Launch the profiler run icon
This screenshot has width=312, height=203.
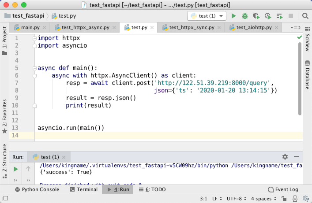point(268,16)
